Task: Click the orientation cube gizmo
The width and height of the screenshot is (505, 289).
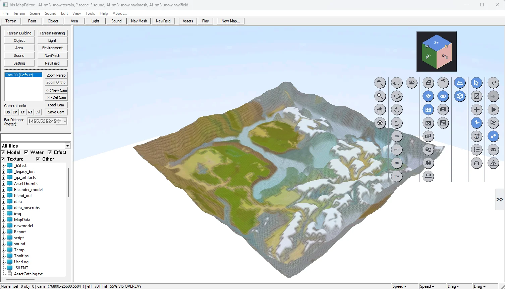Action: tap(437, 52)
